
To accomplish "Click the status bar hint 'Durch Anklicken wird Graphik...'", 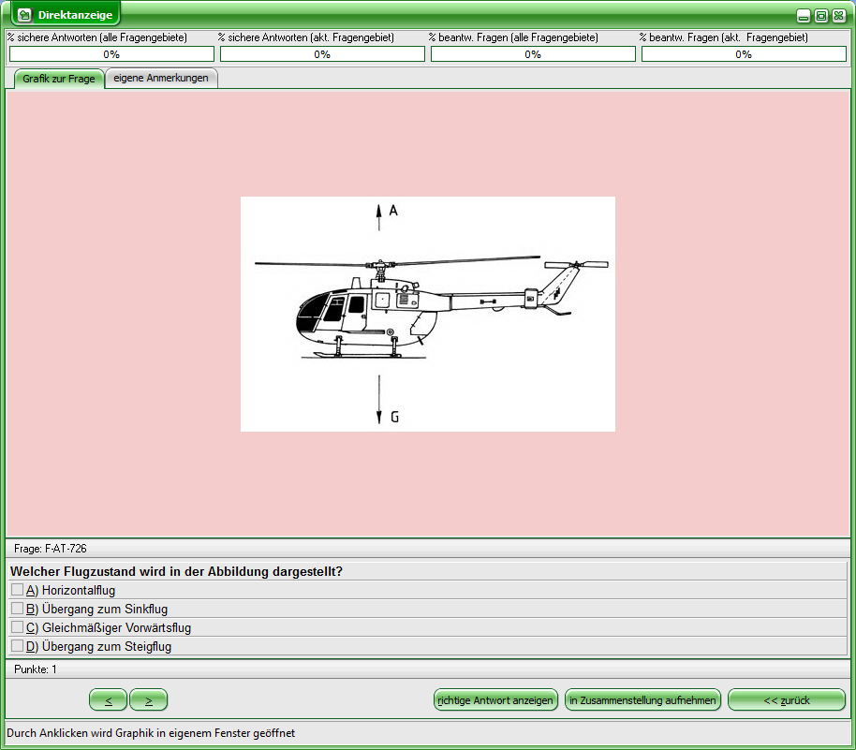I will [151, 733].
